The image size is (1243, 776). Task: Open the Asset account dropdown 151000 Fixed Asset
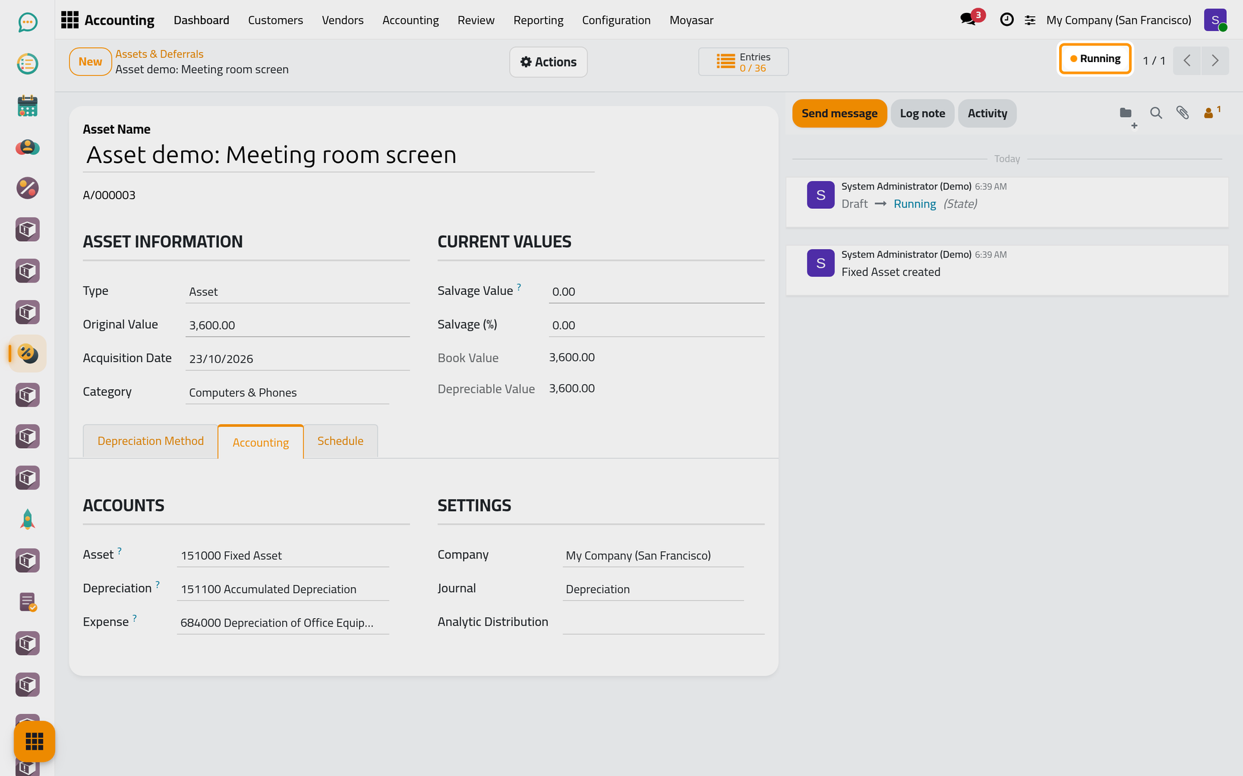pos(283,555)
